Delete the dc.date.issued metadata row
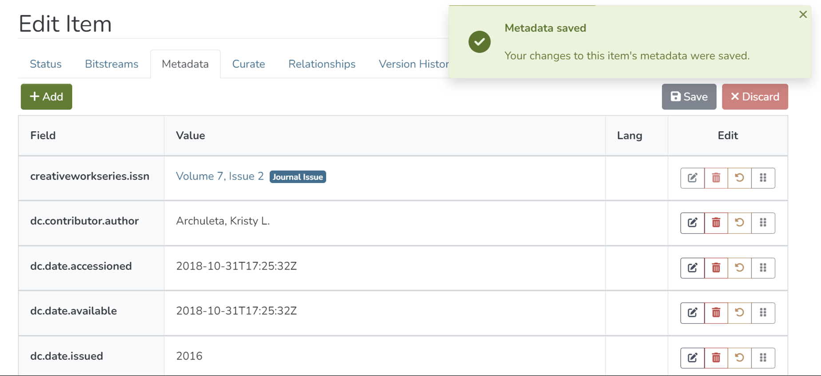 716,358
